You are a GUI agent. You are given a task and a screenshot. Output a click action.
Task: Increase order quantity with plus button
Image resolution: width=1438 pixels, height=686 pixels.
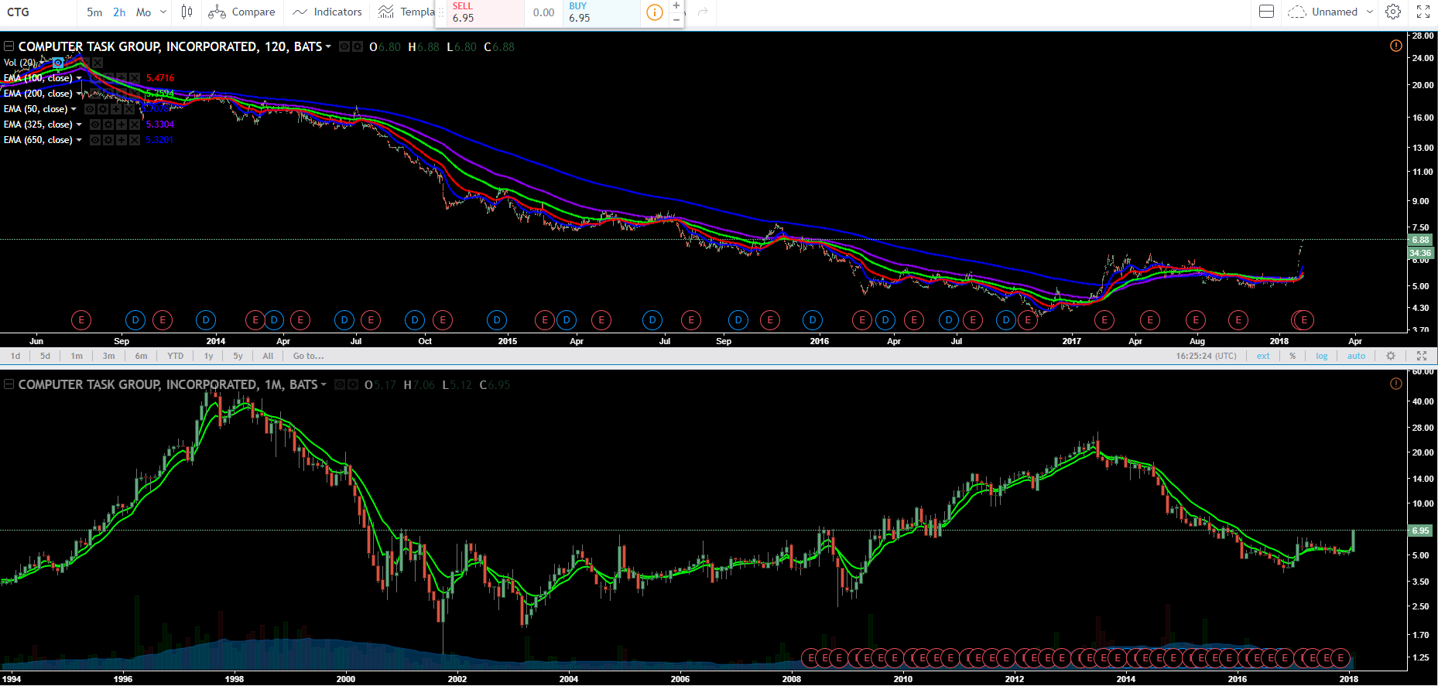[676, 5]
